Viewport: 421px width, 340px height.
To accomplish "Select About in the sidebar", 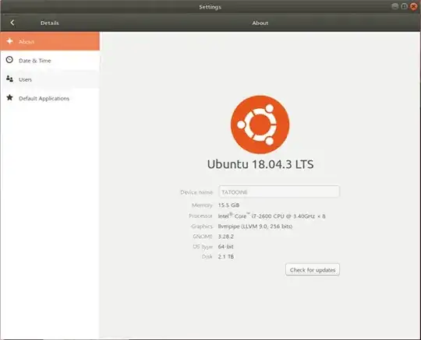I will (x=50, y=41).
